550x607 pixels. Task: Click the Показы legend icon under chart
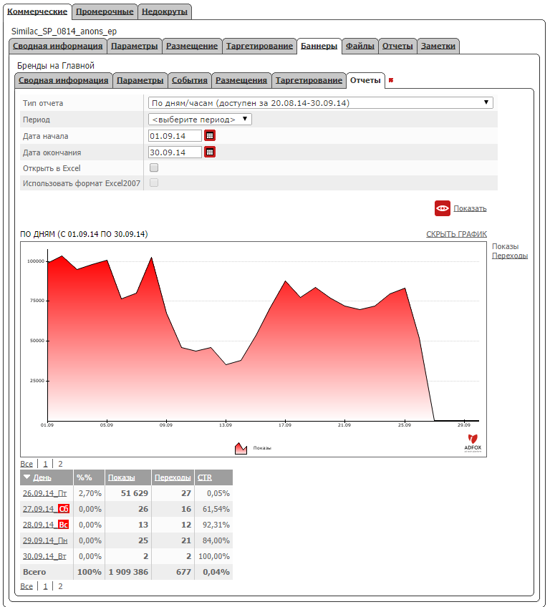point(241,448)
